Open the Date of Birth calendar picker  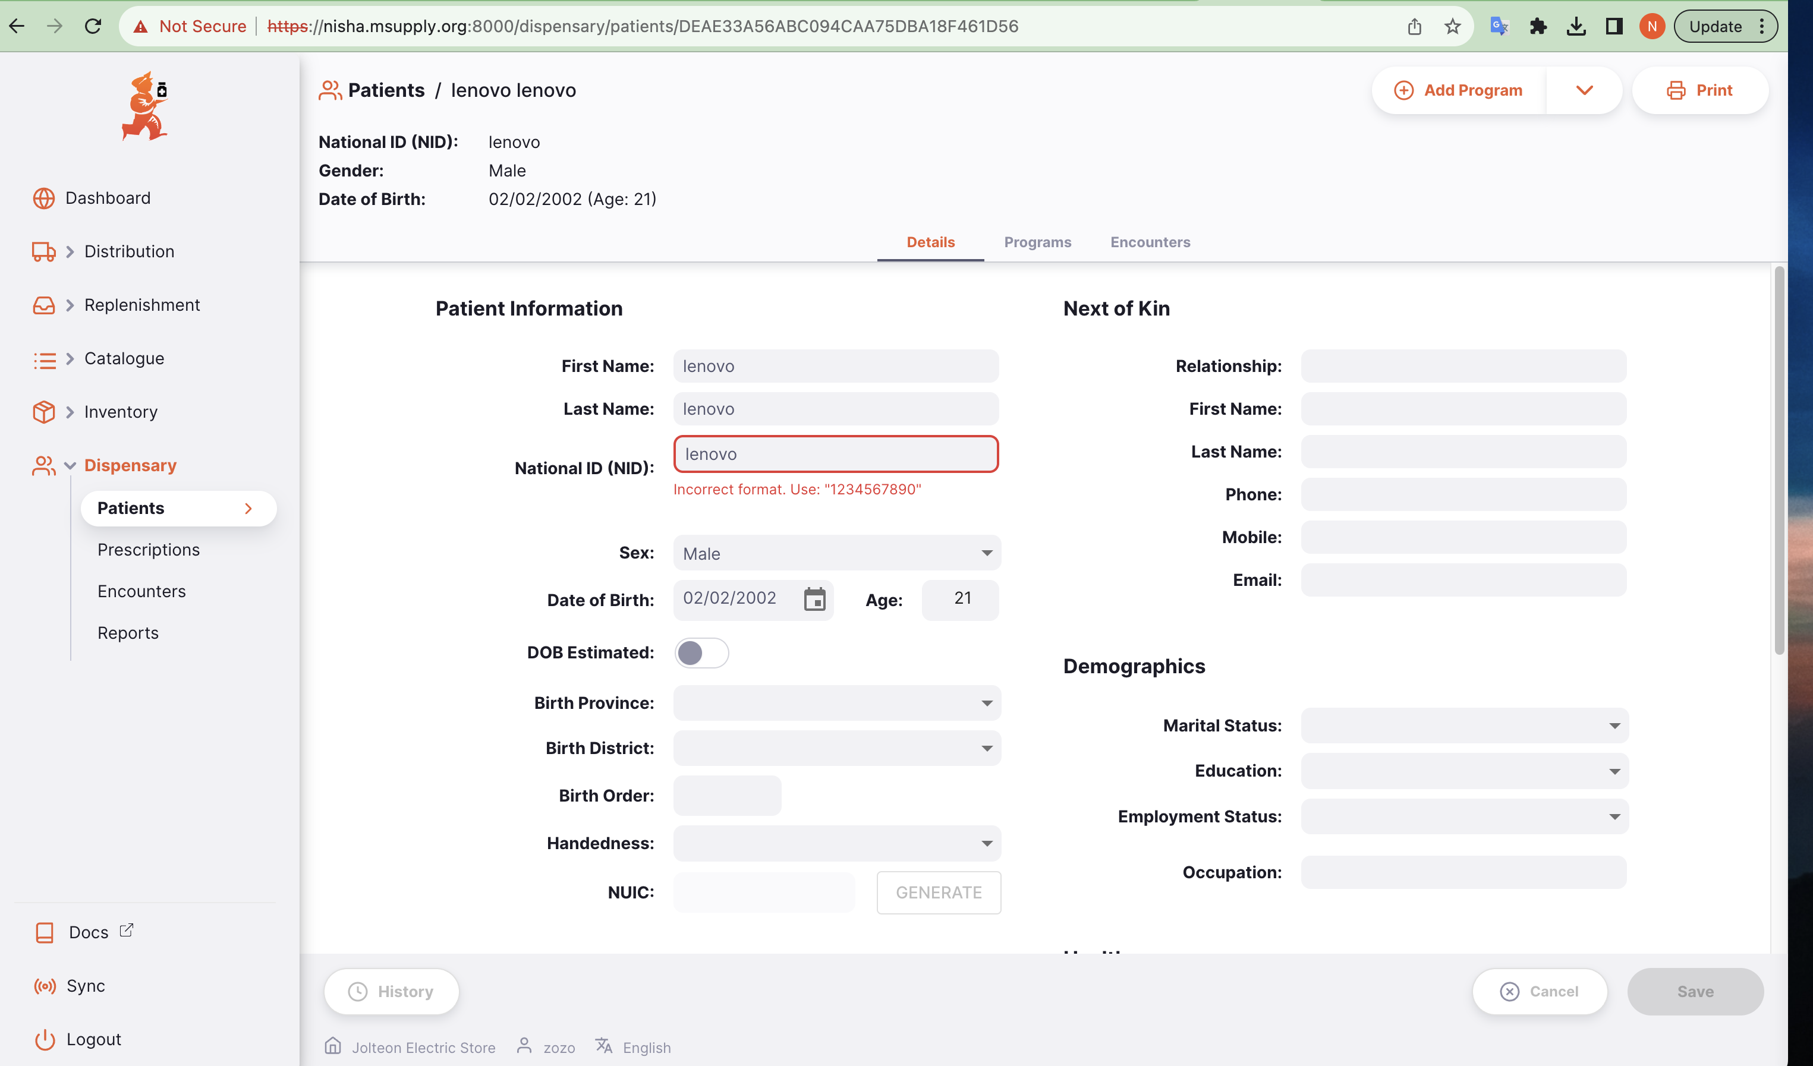[x=815, y=599]
